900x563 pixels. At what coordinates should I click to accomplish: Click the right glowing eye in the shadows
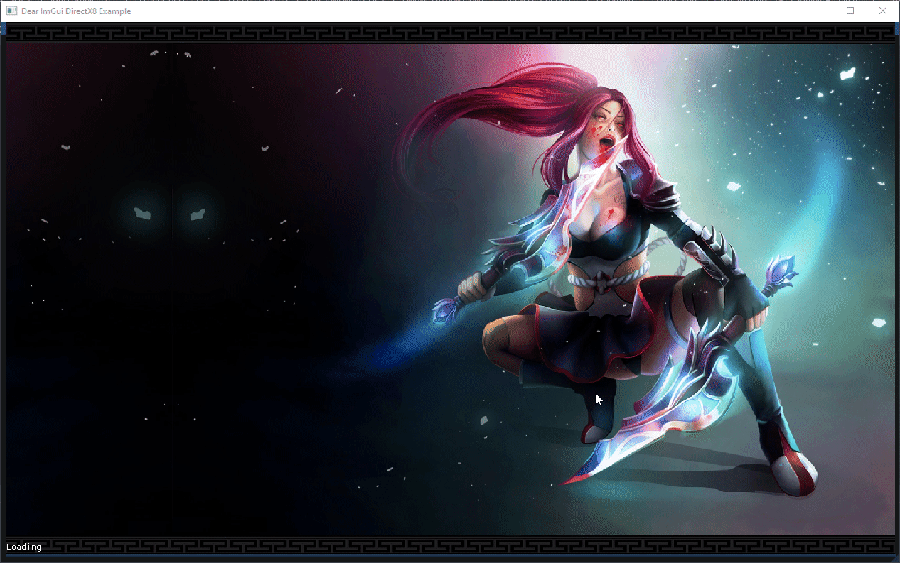tap(197, 213)
